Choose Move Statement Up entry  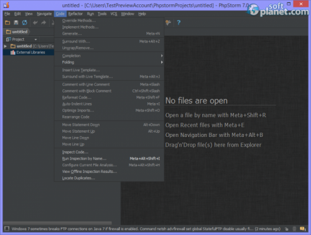[109, 131]
